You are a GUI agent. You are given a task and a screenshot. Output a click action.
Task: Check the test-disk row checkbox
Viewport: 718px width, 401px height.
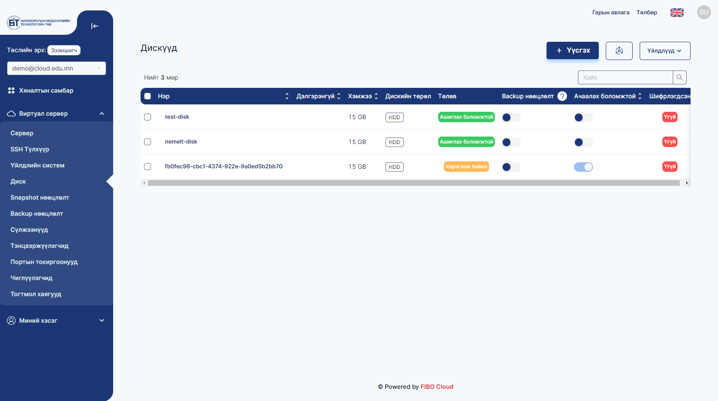coord(148,117)
